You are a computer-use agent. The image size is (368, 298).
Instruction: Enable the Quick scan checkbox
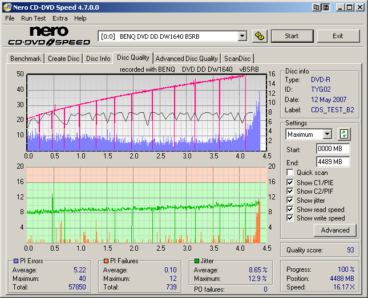tap(290, 173)
